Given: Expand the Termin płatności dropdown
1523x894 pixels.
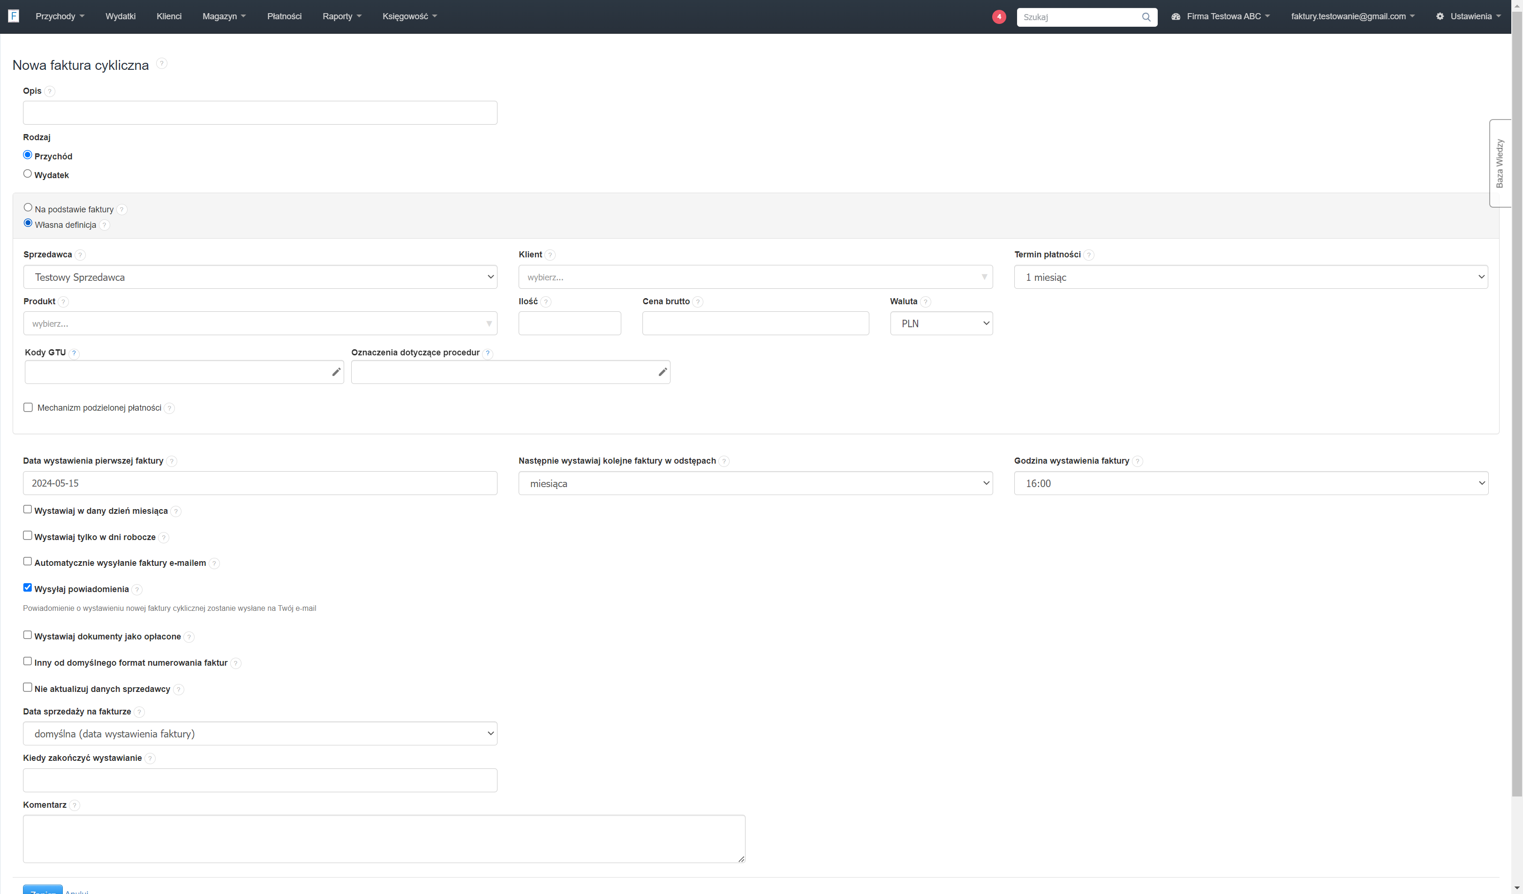Looking at the screenshot, I should [x=1251, y=277].
